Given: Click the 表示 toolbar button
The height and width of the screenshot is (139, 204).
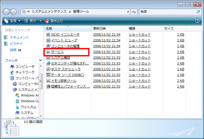Looking at the screenshot, I should [x=30, y=21].
